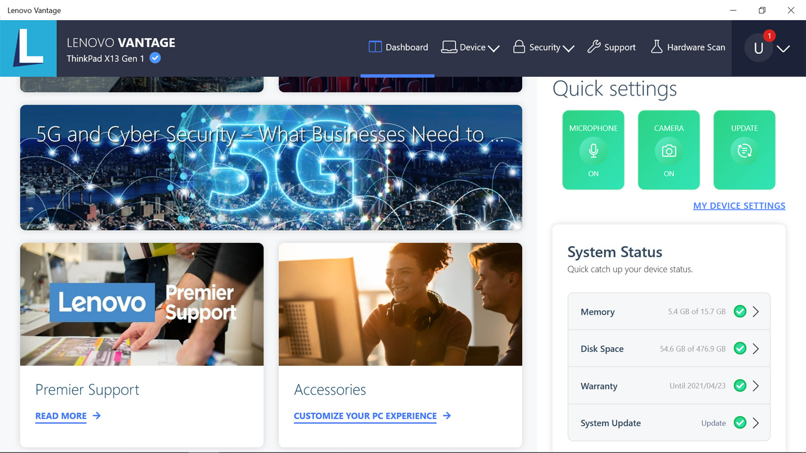Click the Quick settings heading

click(615, 89)
